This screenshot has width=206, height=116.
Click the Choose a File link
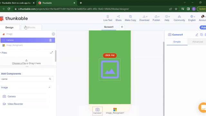(19, 63)
